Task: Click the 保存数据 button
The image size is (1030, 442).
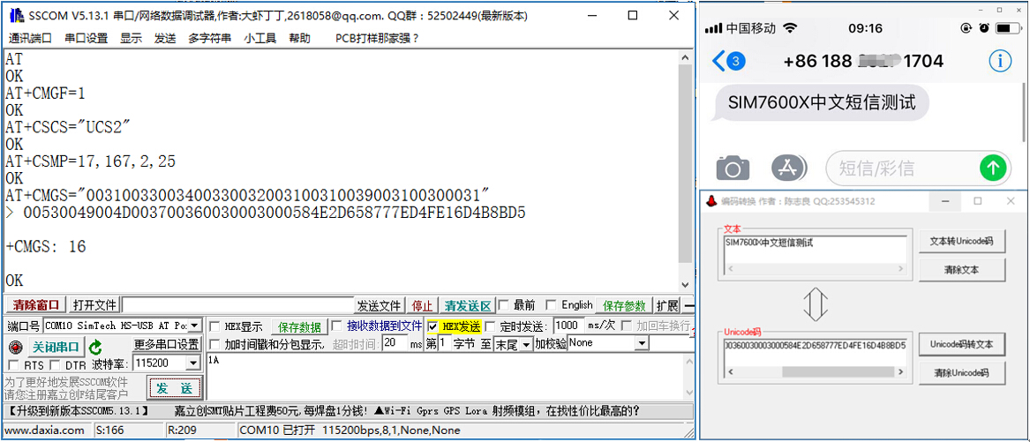Action: [299, 326]
